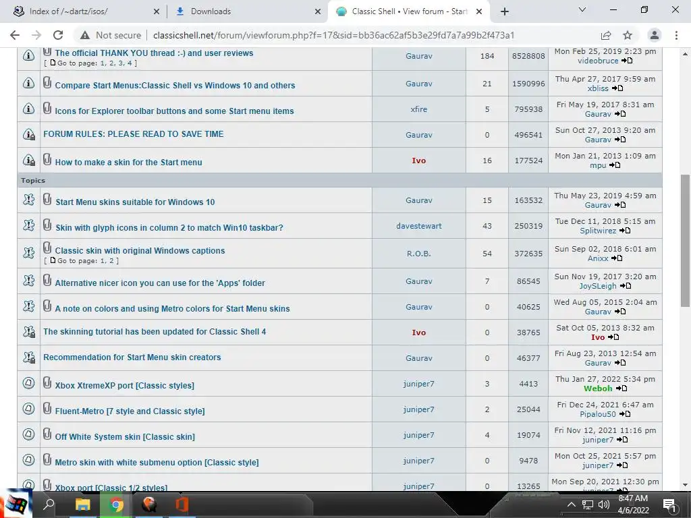691x518 pixels.
Task: Open Skin with glyph icons in column 2 topic
Action: point(169,228)
